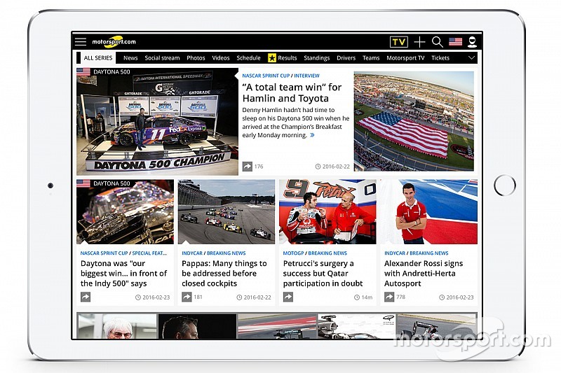The image size is (561, 373).
Task: Share the Hamlin and Toyota article
Action: tap(248, 167)
